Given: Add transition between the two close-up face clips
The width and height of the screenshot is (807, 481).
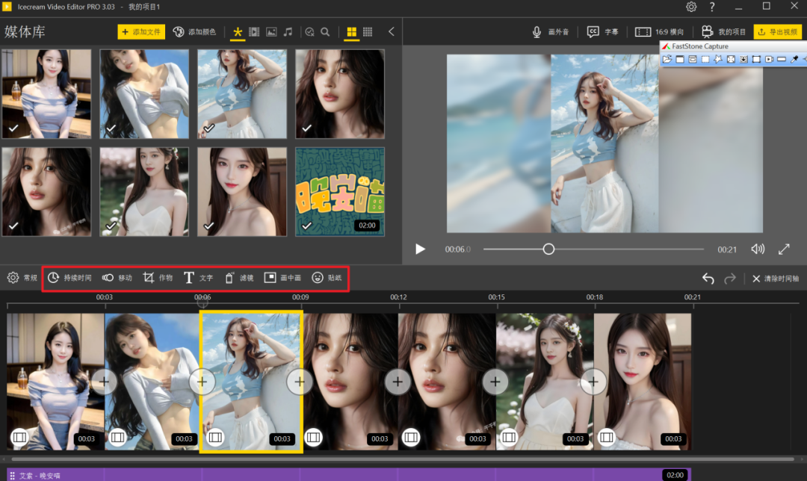Looking at the screenshot, I should [x=398, y=382].
